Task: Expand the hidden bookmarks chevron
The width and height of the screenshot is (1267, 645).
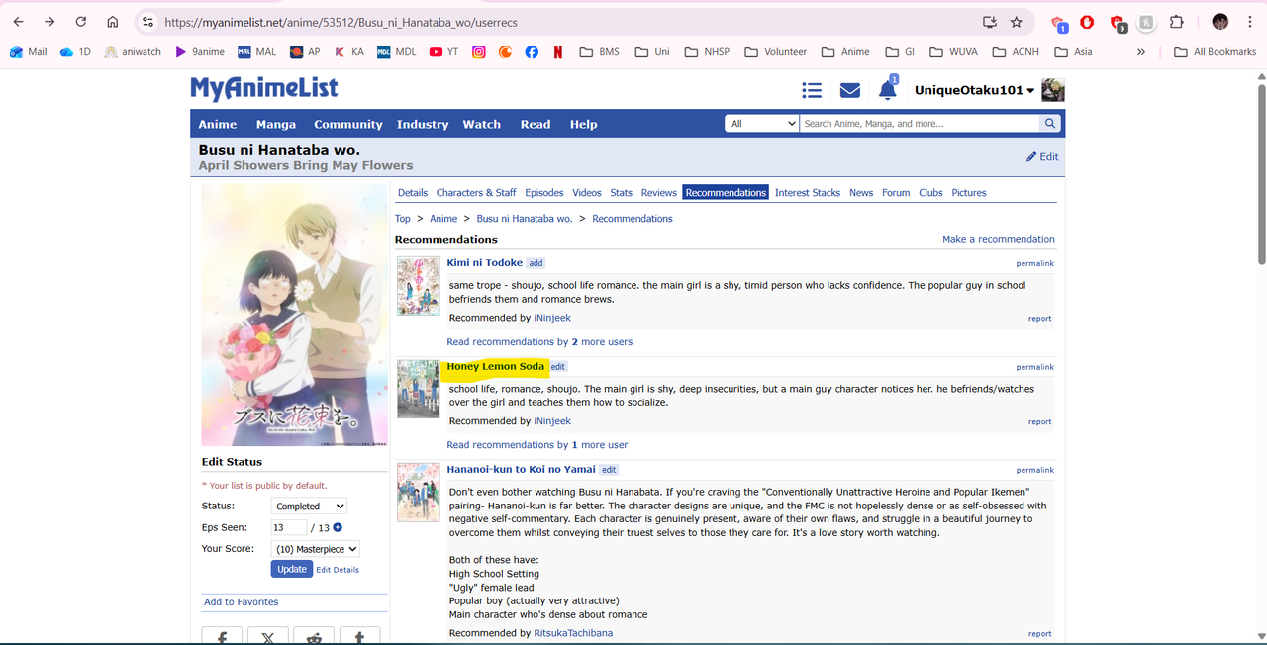Action: [1141, 52]
